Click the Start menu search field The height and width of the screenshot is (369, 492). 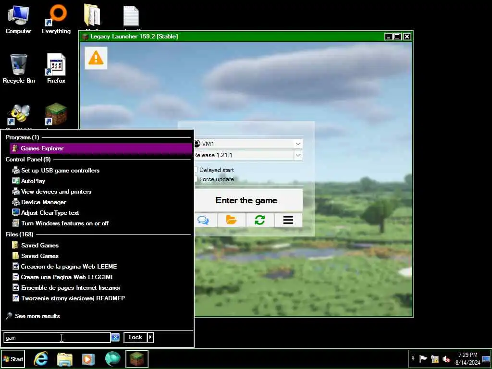coord(57,338)
